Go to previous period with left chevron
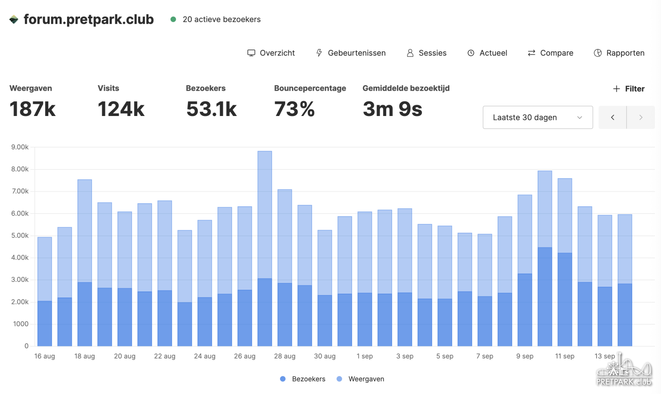This screenshot has height=394, width=661. (612, 117)
